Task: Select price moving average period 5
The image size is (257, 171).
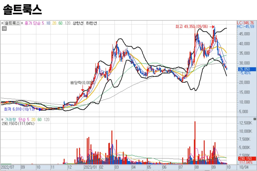Action: (x=43, y=23)
